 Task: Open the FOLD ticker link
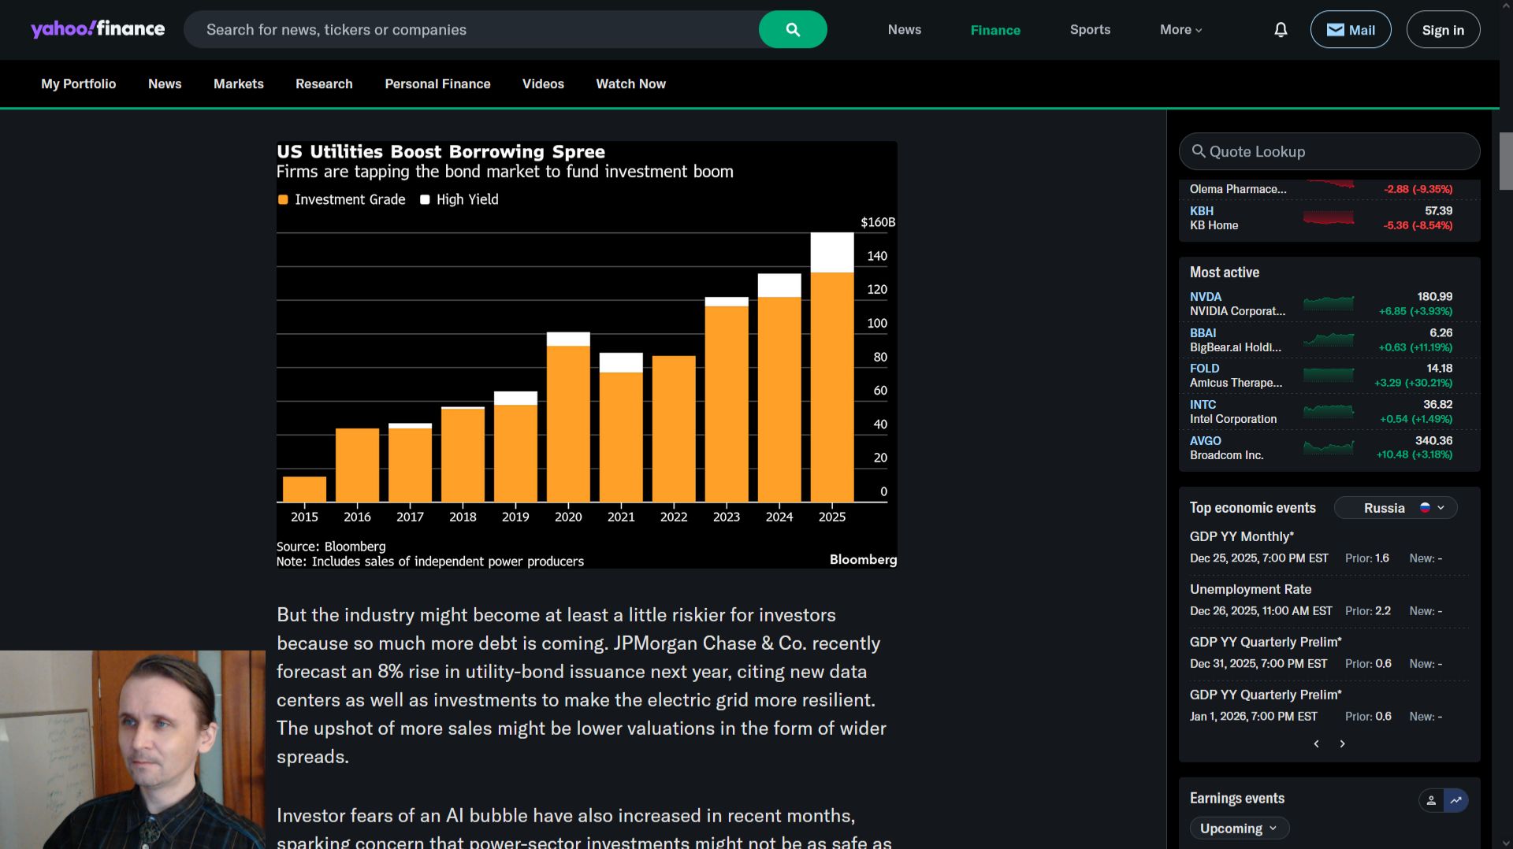[x=1204, y=369]
